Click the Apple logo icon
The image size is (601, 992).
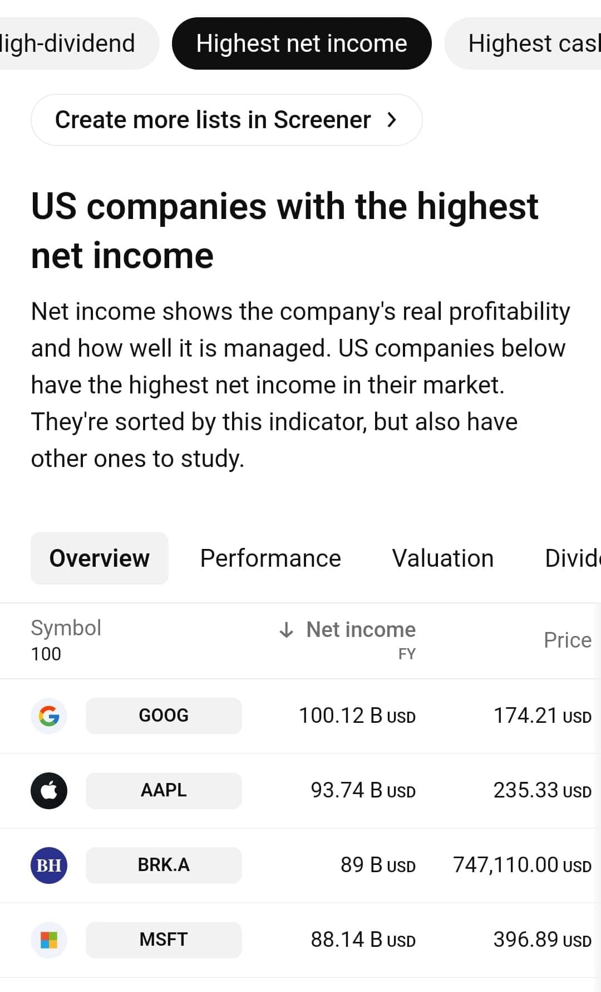tap(49, 790)
